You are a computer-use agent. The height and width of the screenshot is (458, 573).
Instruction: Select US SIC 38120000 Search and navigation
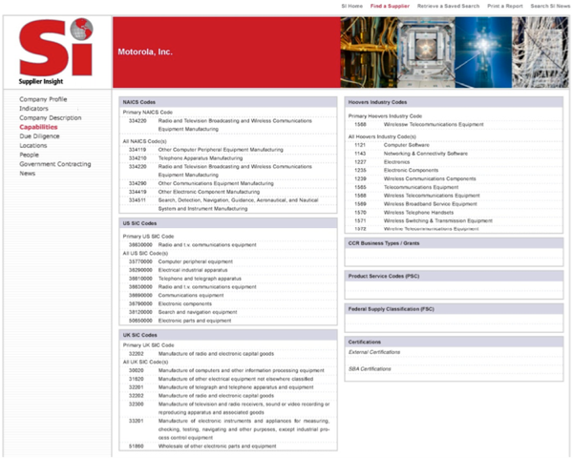[228, 312]
